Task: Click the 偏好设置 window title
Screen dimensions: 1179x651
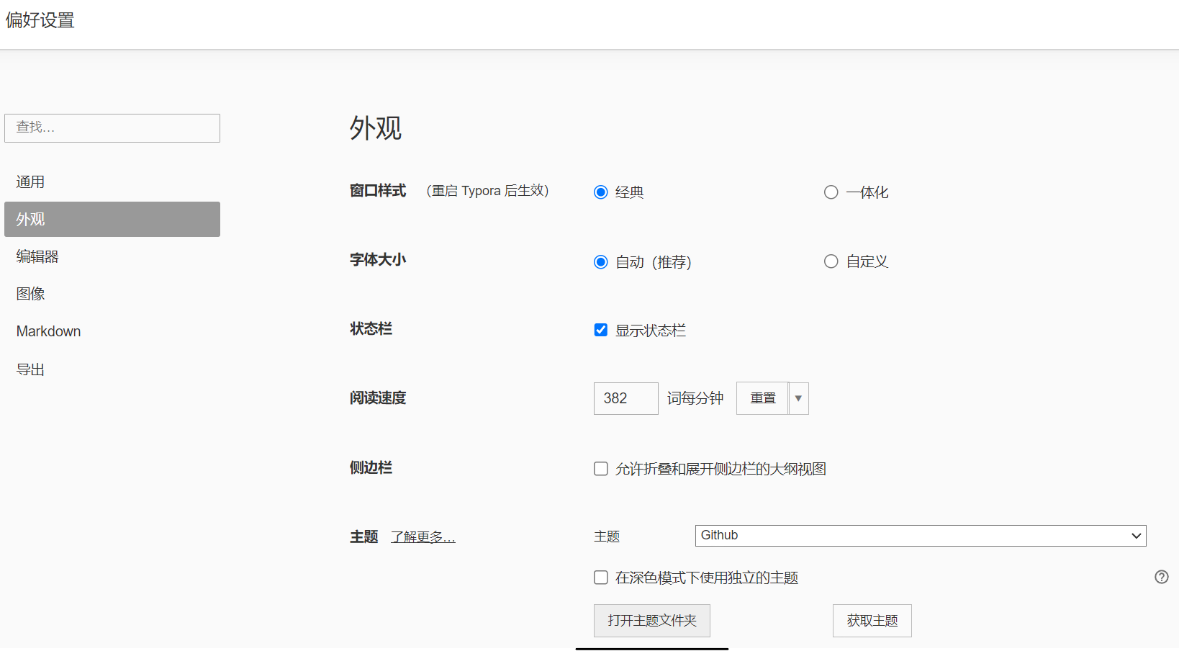Action: [x=40, y=20]
